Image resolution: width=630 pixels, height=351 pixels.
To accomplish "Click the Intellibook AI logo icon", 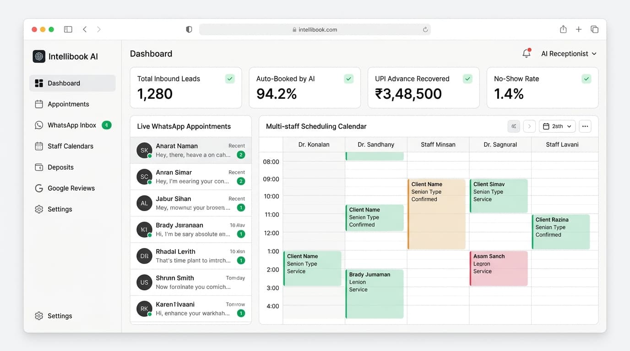I will coord(39,56).
